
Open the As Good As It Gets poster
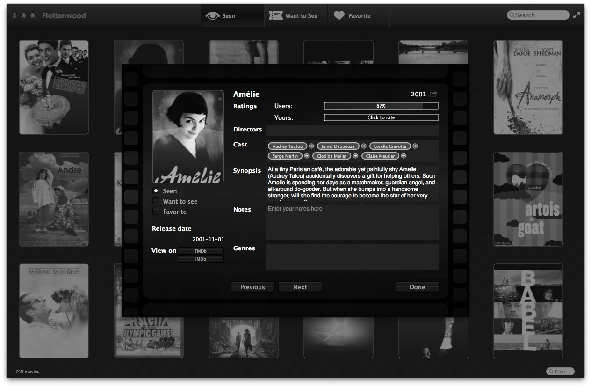[54, 311]
